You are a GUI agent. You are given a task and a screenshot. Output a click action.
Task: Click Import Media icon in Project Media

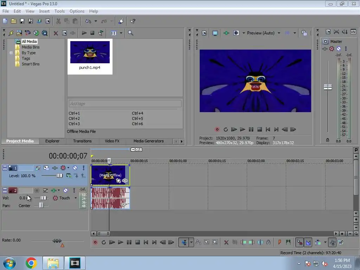(19, 33)
